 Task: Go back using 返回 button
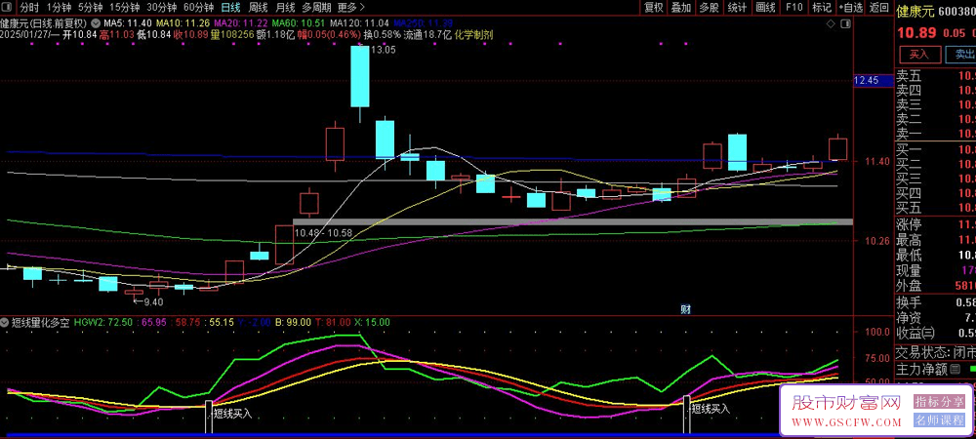[877, 7]
